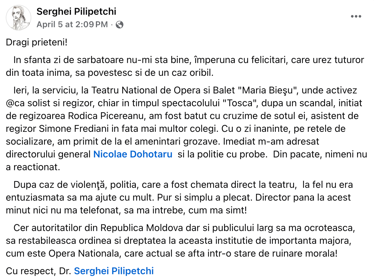Open the April 5 at 2:09 PM timestamp
The width and height of the screenshot is (374, 279).
pyautogui.click(x=72, y=25)
